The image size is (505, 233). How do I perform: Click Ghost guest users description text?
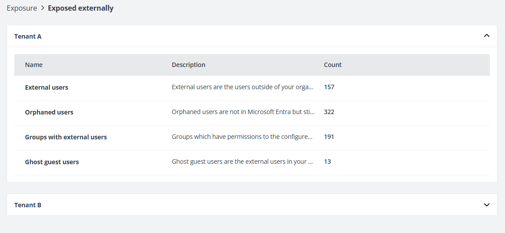coord(242,162)
